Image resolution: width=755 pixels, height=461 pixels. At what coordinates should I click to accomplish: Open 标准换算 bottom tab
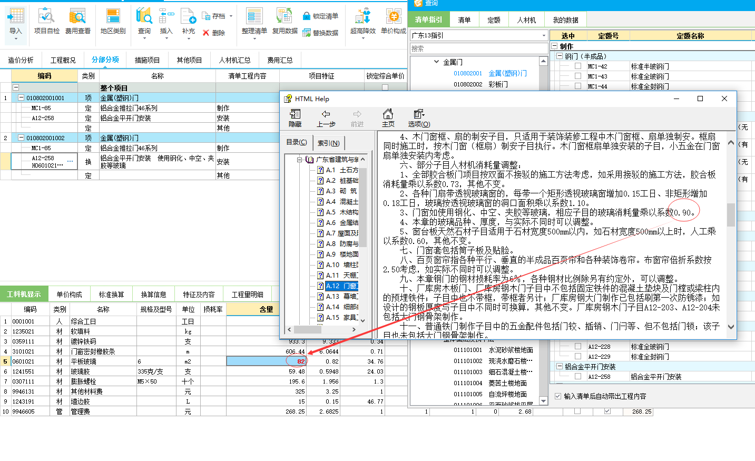point(111,295)
